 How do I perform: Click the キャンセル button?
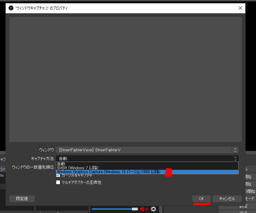point(227,199)
